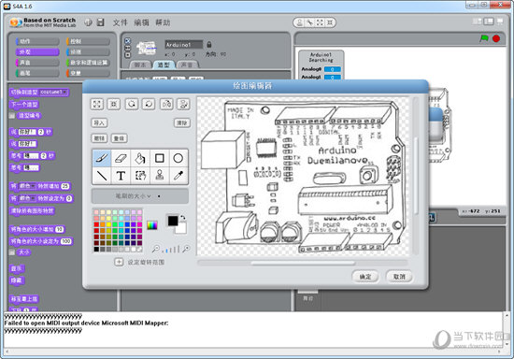Click the Redo button in paint editor
The width and height of the screenshot is (514, 359).
click(x=119, y=138)
